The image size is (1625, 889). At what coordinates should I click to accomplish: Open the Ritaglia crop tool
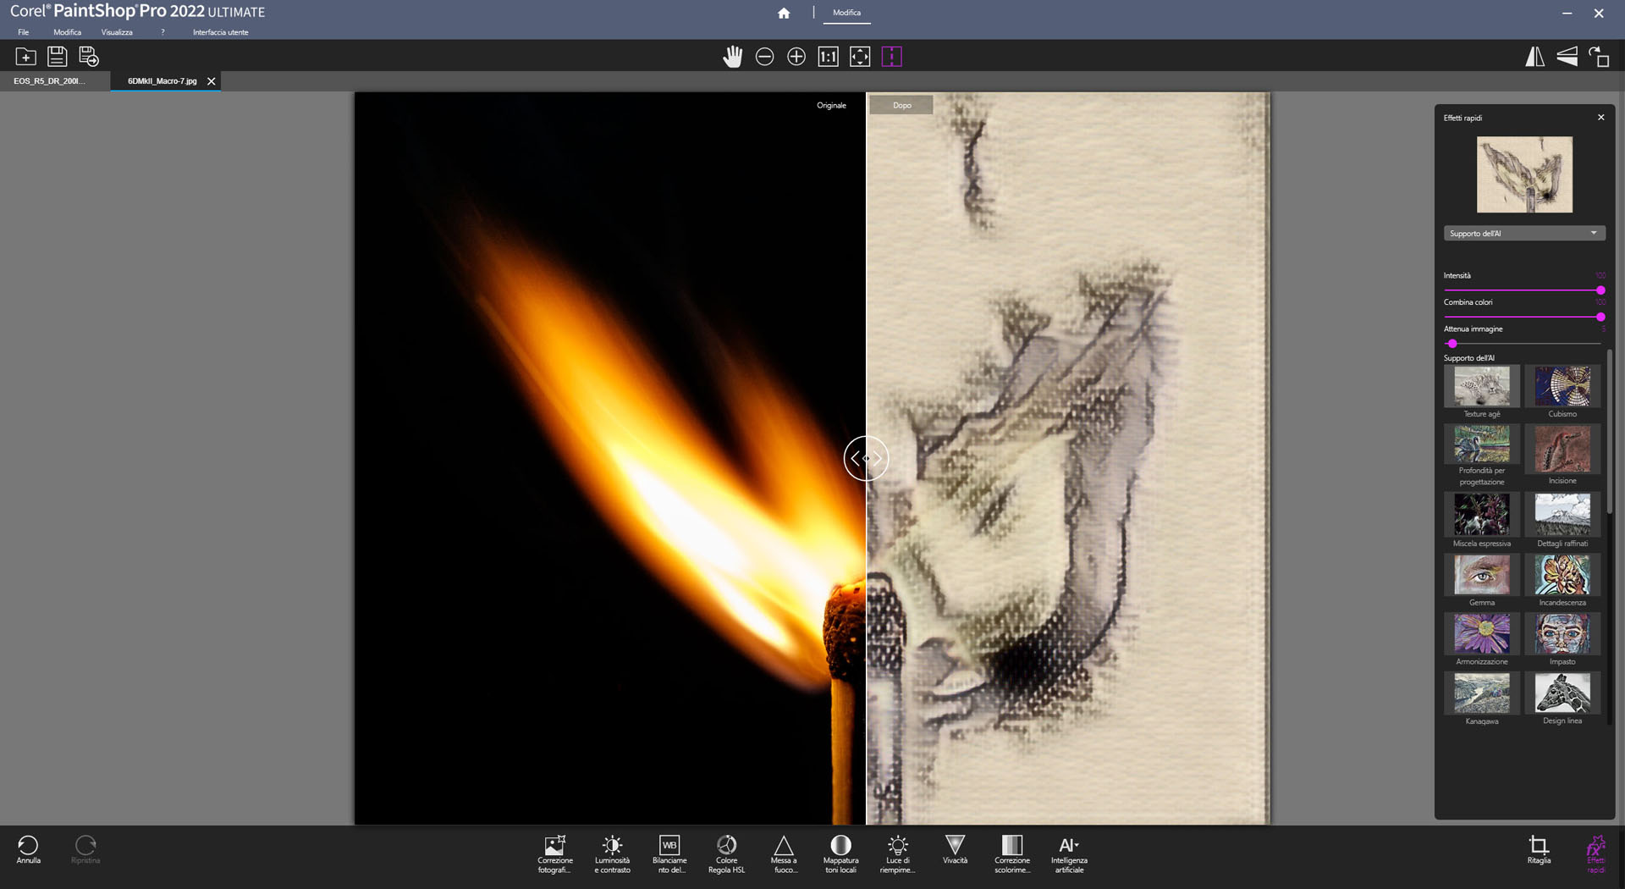1538,849
